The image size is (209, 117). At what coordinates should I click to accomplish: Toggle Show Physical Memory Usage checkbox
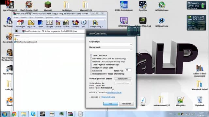91,64
